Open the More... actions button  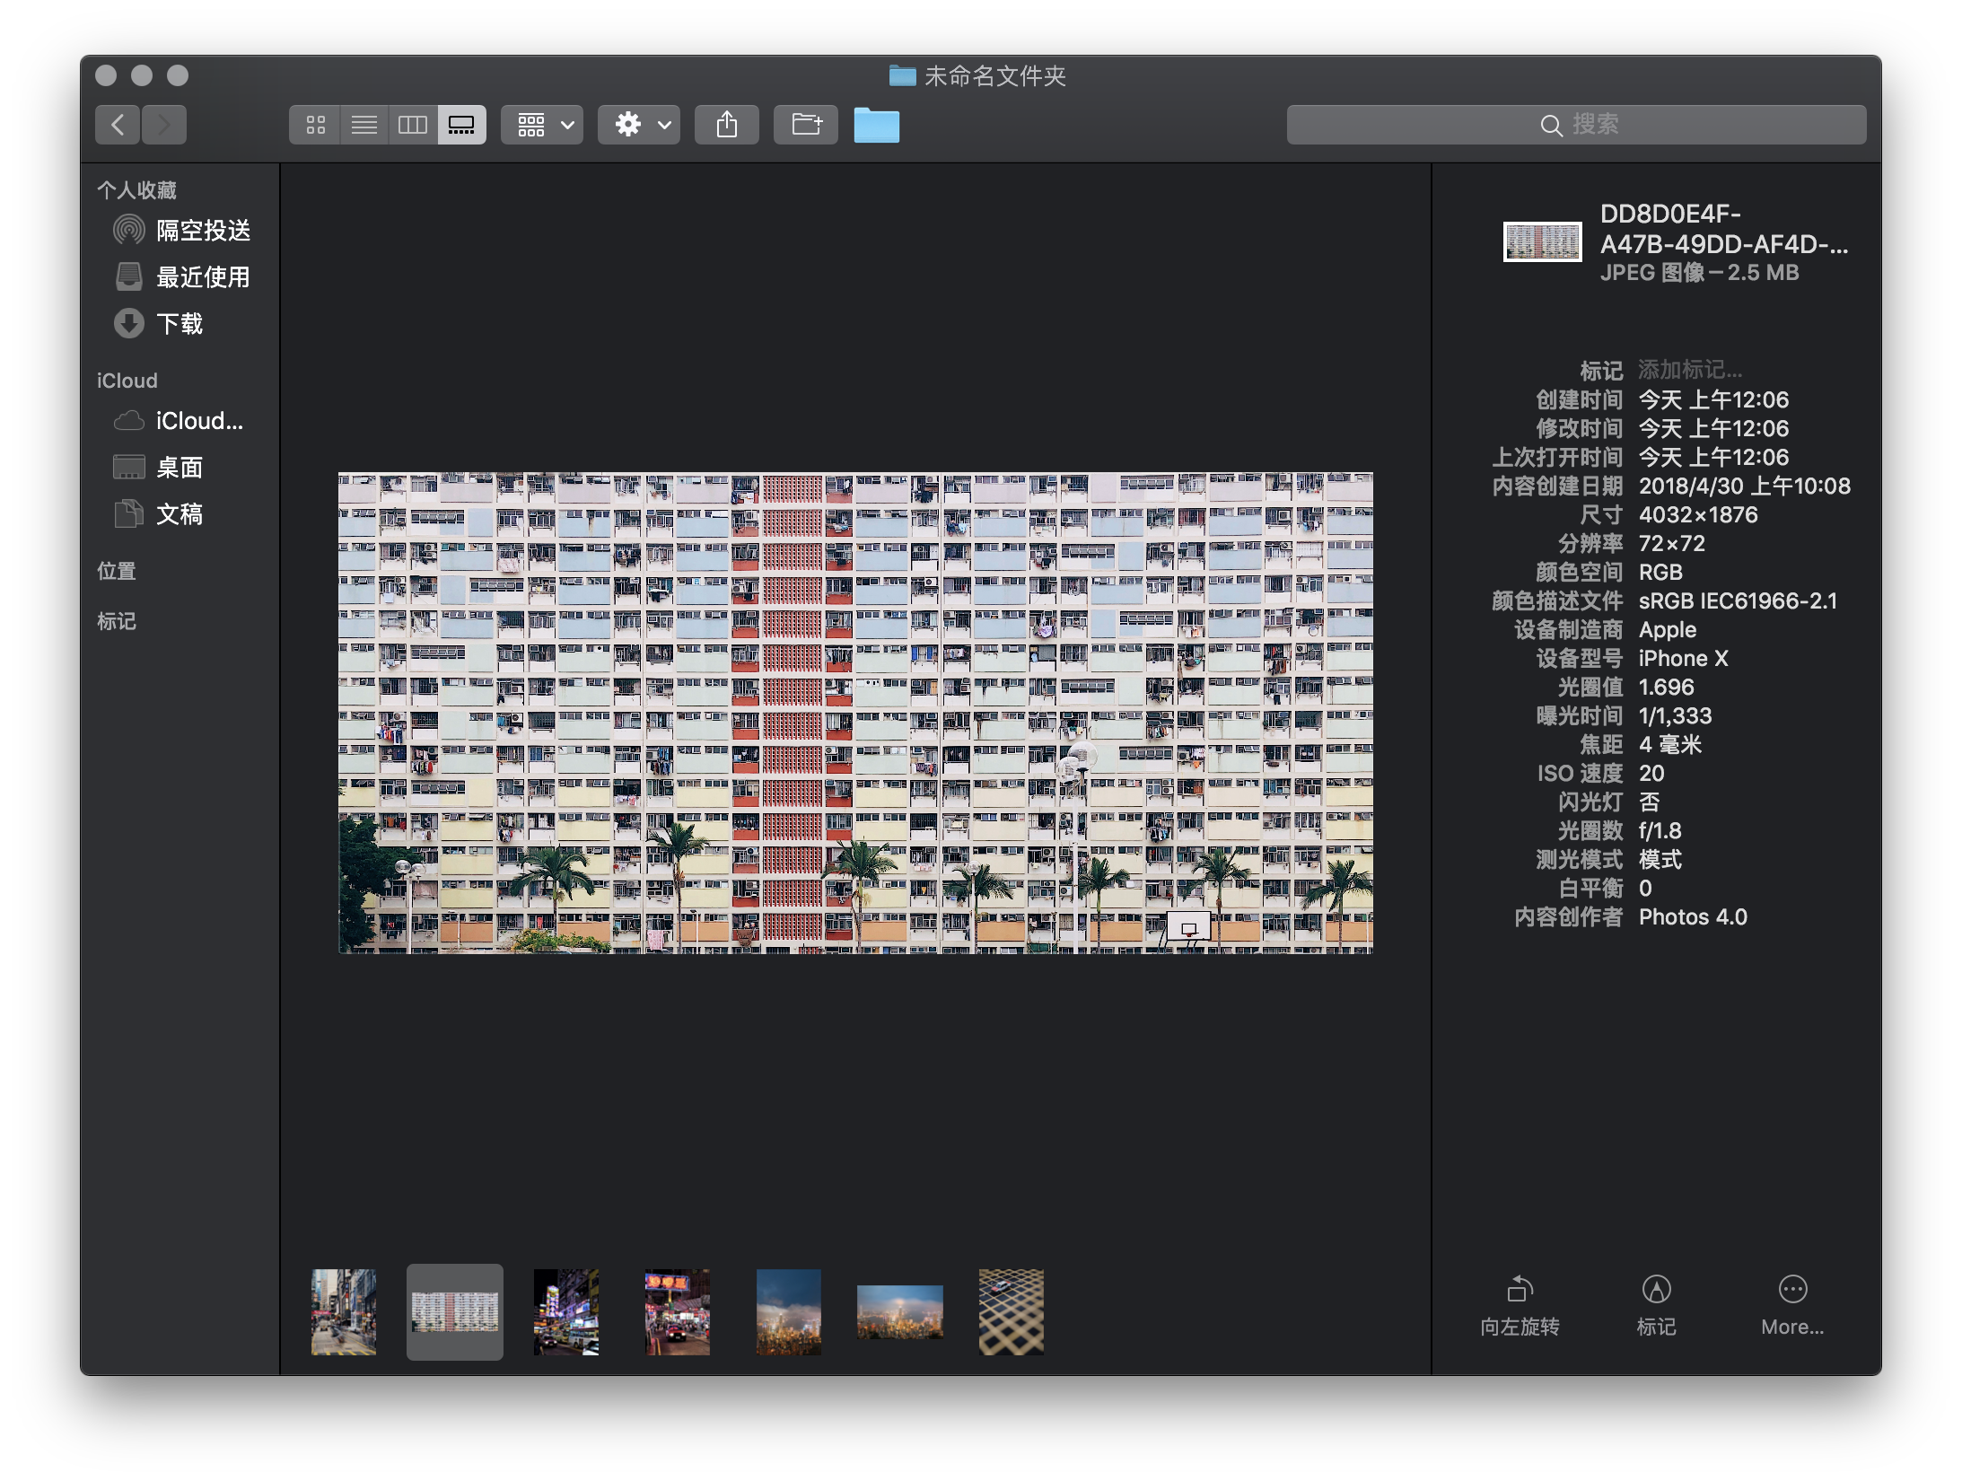(1792, 1306)
